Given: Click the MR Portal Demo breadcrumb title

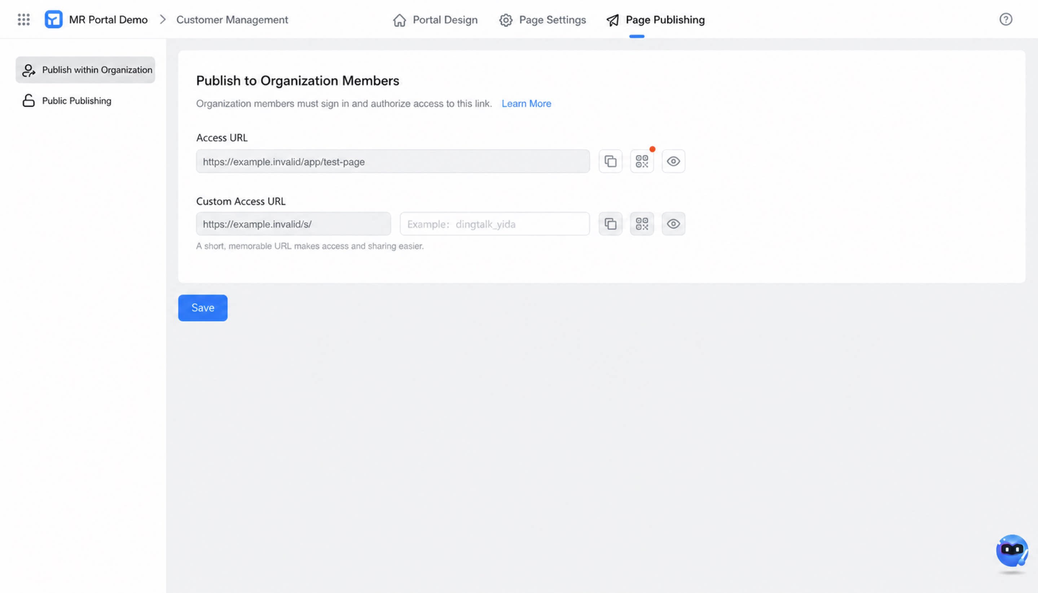Looking at the screenshot, I should pos(108,19).
